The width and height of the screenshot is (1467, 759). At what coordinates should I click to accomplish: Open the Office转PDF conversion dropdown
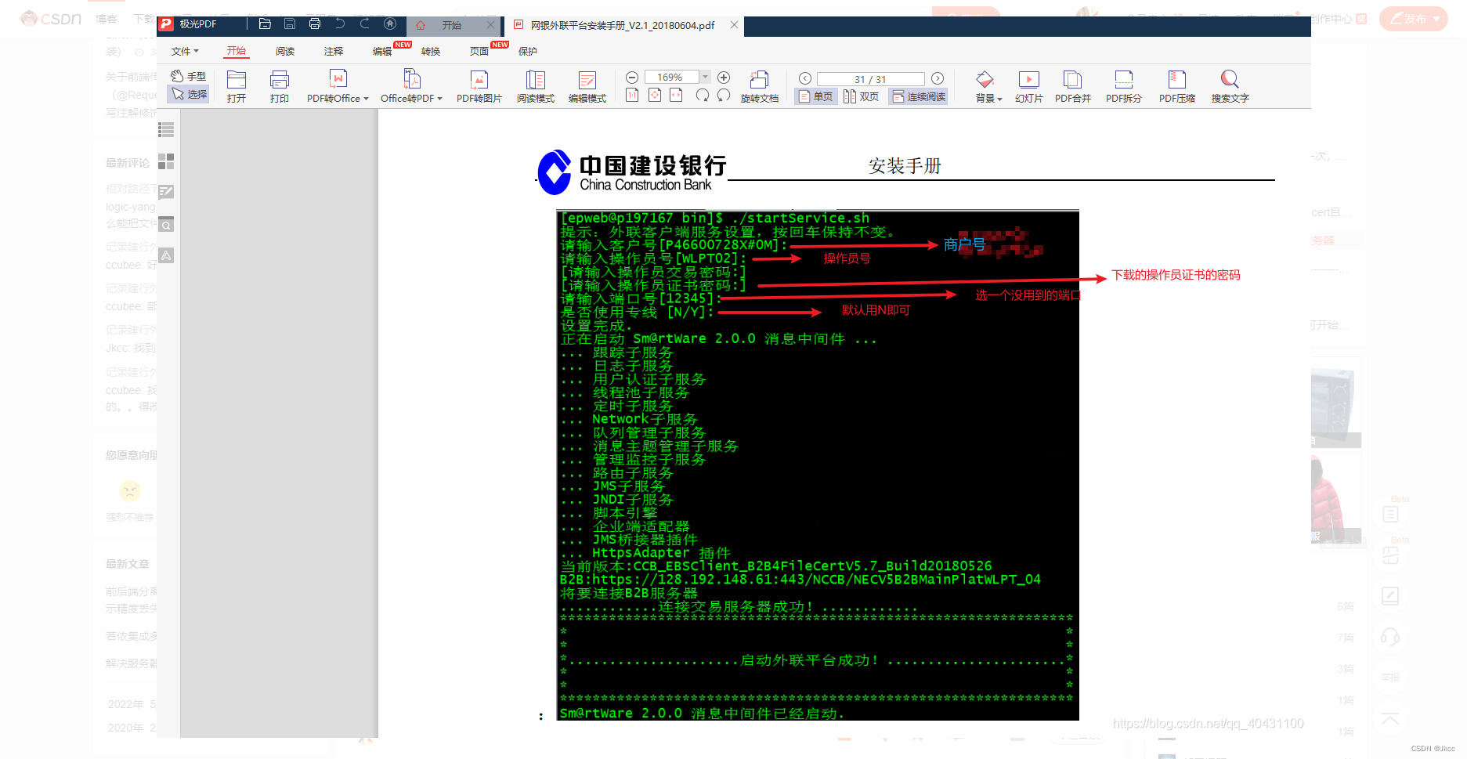click(411, 86)
